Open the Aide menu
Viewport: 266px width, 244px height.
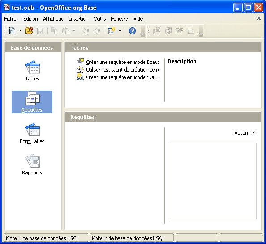[x=138, y=19]
